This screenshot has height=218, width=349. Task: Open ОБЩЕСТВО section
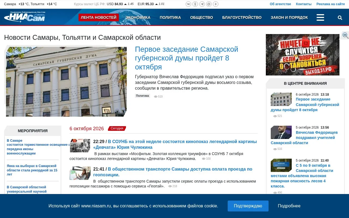pyautogui.click(x=201, y=17)
